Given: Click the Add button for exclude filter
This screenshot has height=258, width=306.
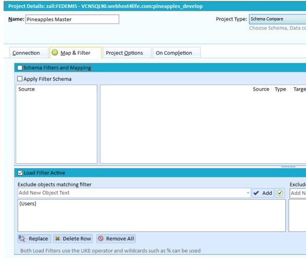Looking at the screenshot, I should click(263, 193).
